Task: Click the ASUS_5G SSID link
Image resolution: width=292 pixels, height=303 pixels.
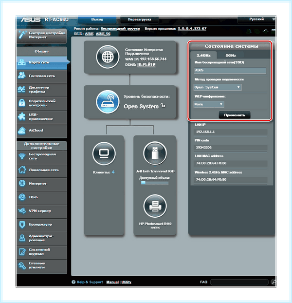Action: pyautogui.click(x=103, y=34)
